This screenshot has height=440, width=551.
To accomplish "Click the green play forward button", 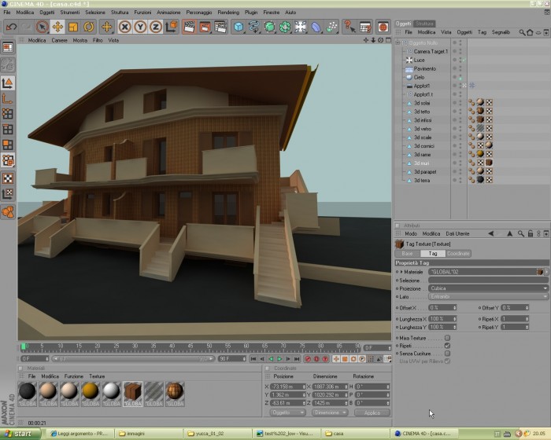I will point(279,359).
